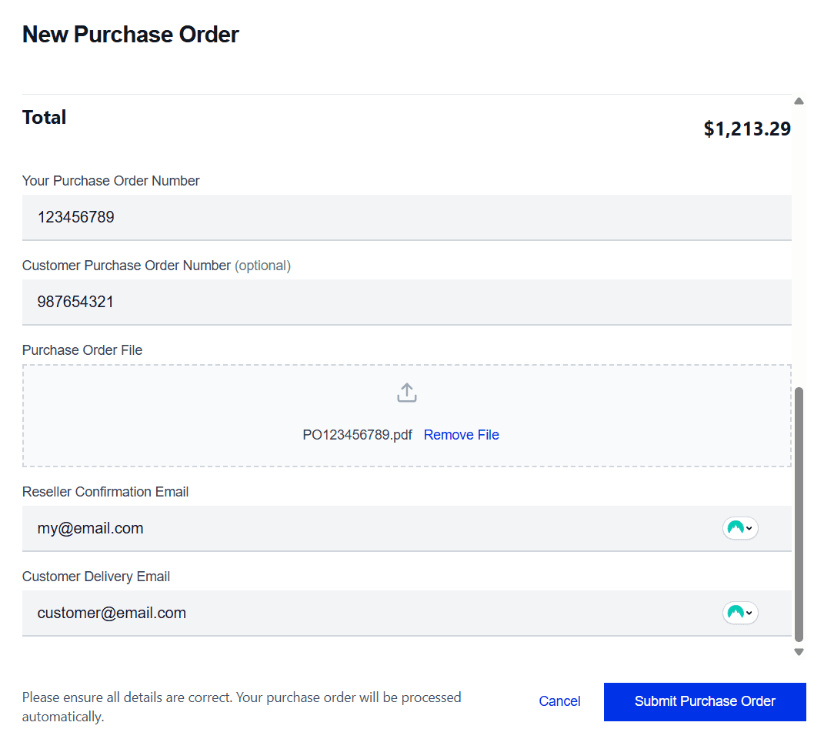Remove the uploaded PO123456789.pdf file

(x=461, y=435)
